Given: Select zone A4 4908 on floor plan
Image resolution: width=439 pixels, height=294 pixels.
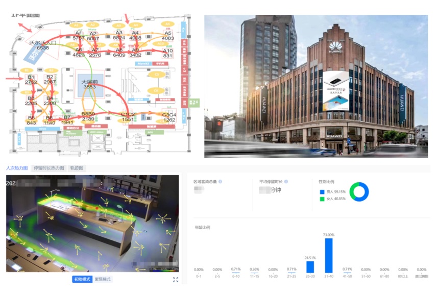Looking at the screenshot, I should pos(135,35).
